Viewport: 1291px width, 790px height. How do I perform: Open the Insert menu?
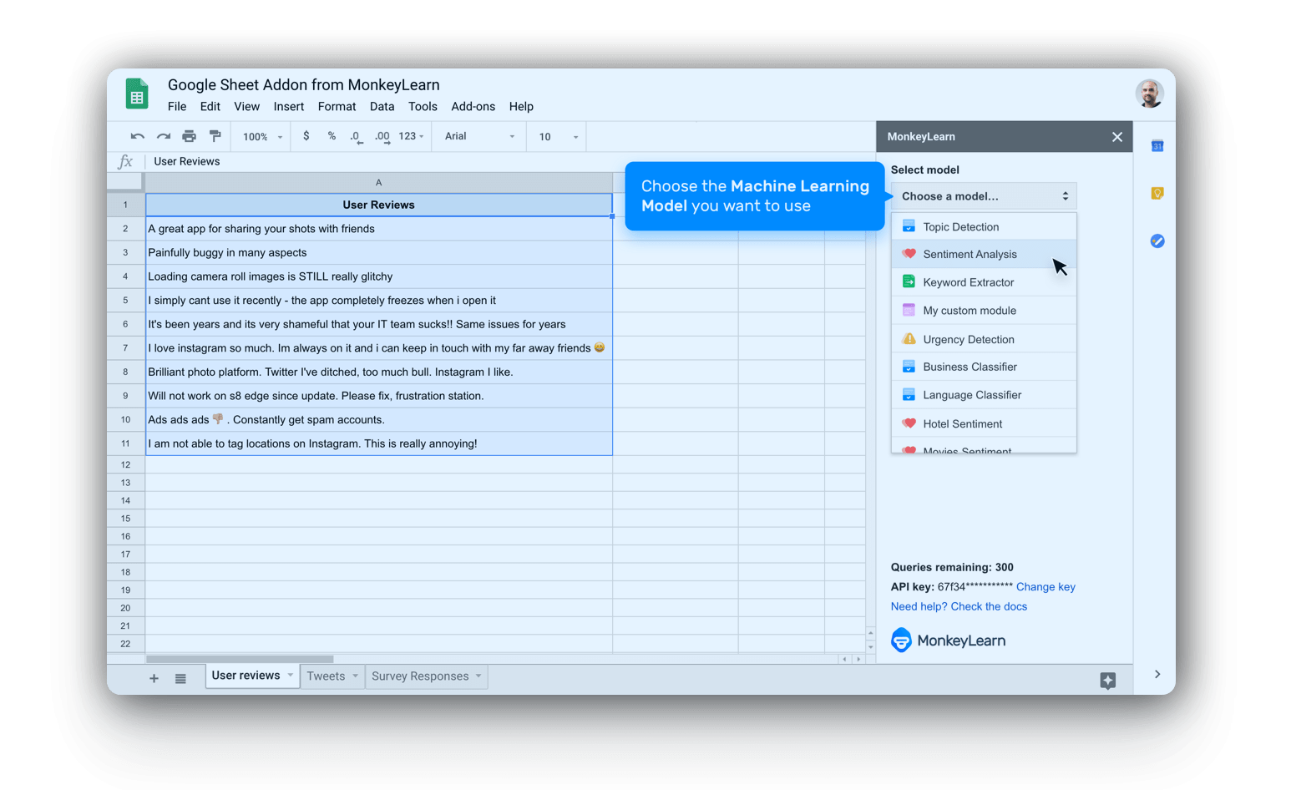tap(289, 107)
